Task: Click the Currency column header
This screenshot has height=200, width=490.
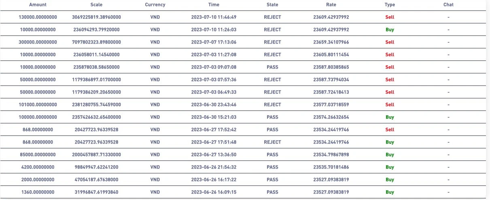Action: [155, 5]
